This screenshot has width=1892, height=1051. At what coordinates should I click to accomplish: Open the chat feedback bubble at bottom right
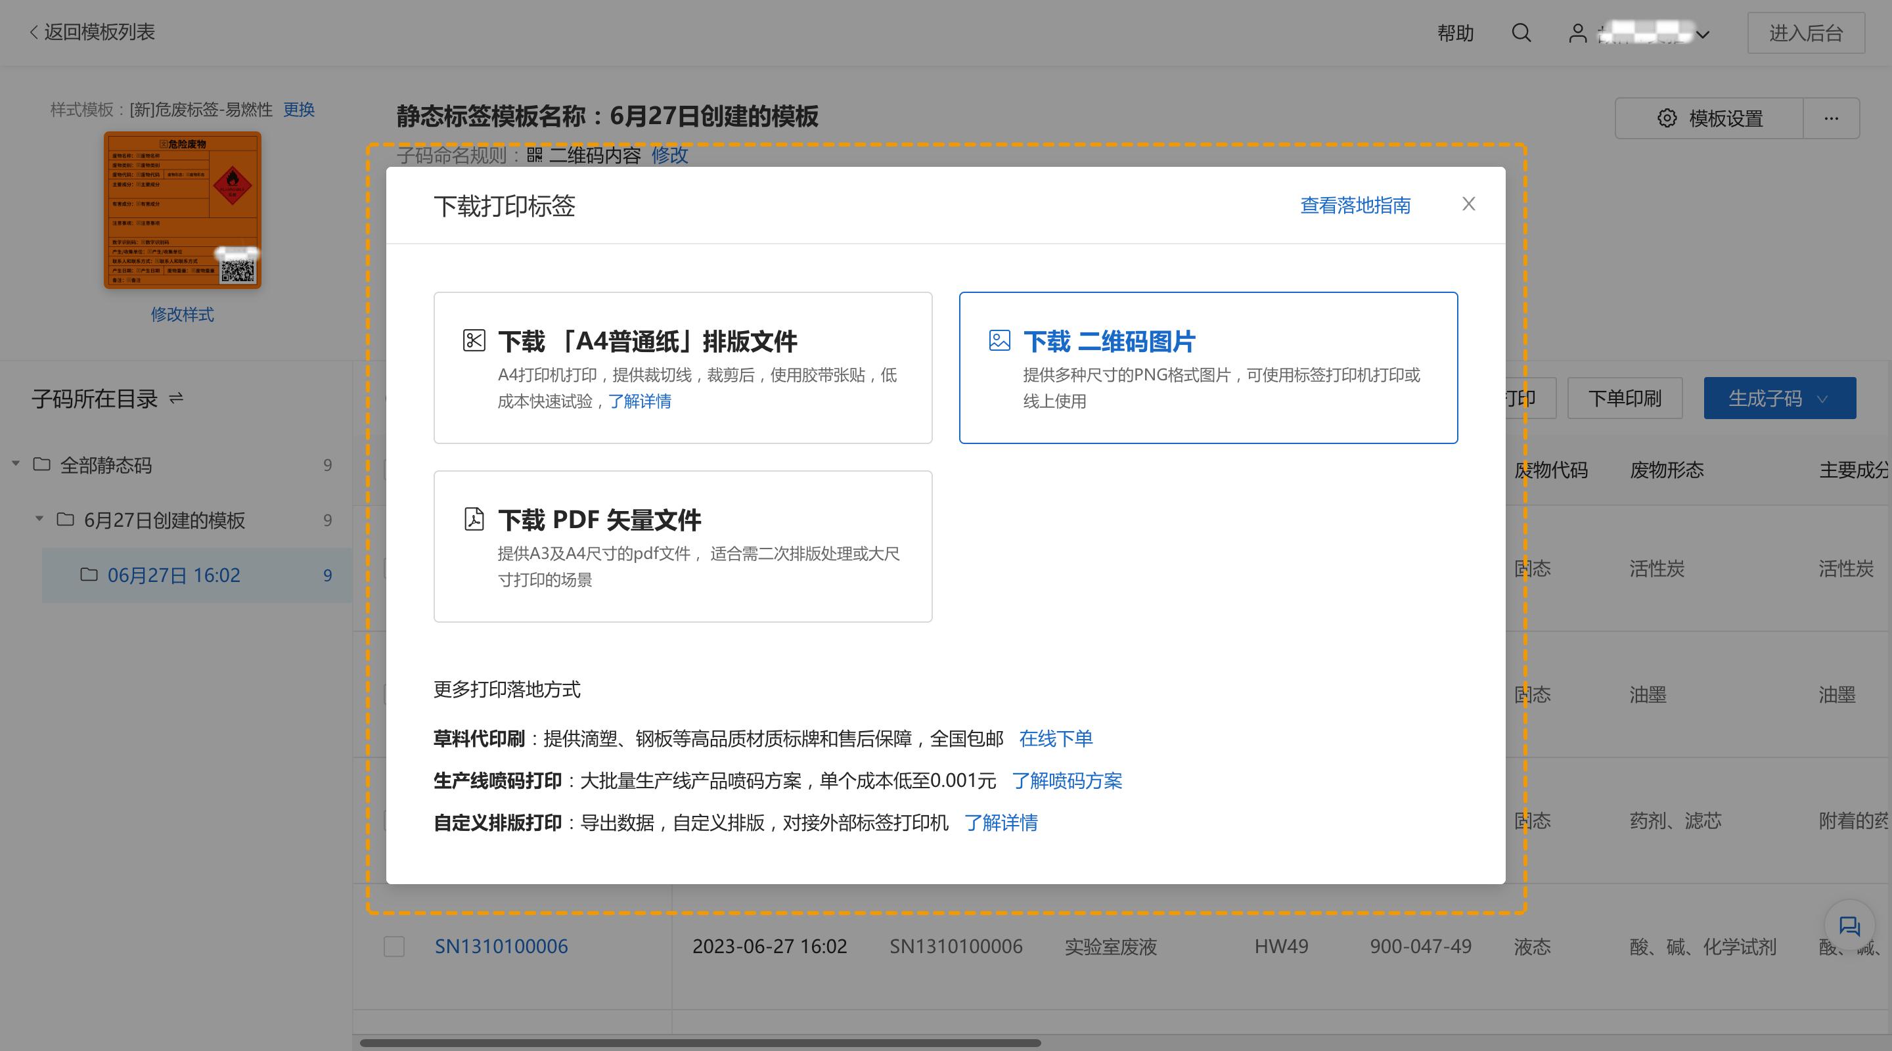[x=1849, y=928]
